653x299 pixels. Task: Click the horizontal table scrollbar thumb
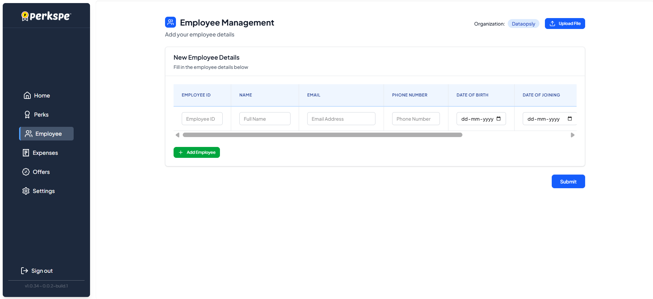coord(322,135)
